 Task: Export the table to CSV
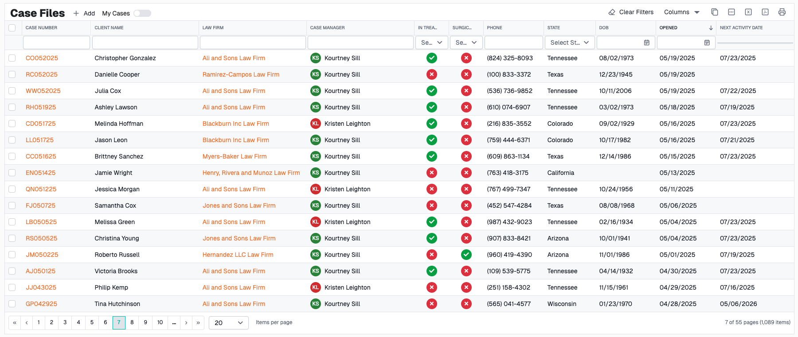coord(731,12)
